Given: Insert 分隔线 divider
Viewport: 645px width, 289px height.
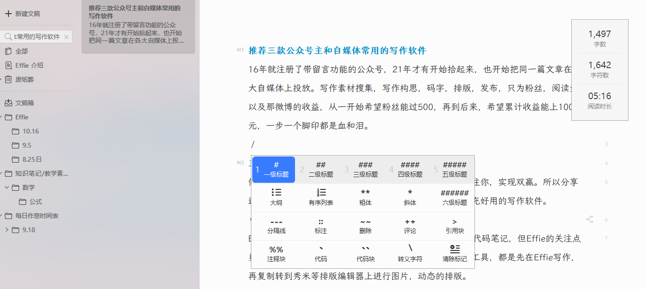Looking at the screenshot, I should (x=276, y=226).
